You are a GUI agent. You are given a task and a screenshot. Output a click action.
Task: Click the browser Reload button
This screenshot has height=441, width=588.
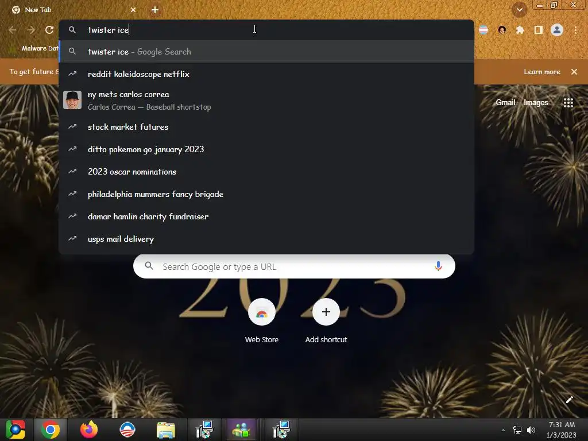tap(49, 30)
